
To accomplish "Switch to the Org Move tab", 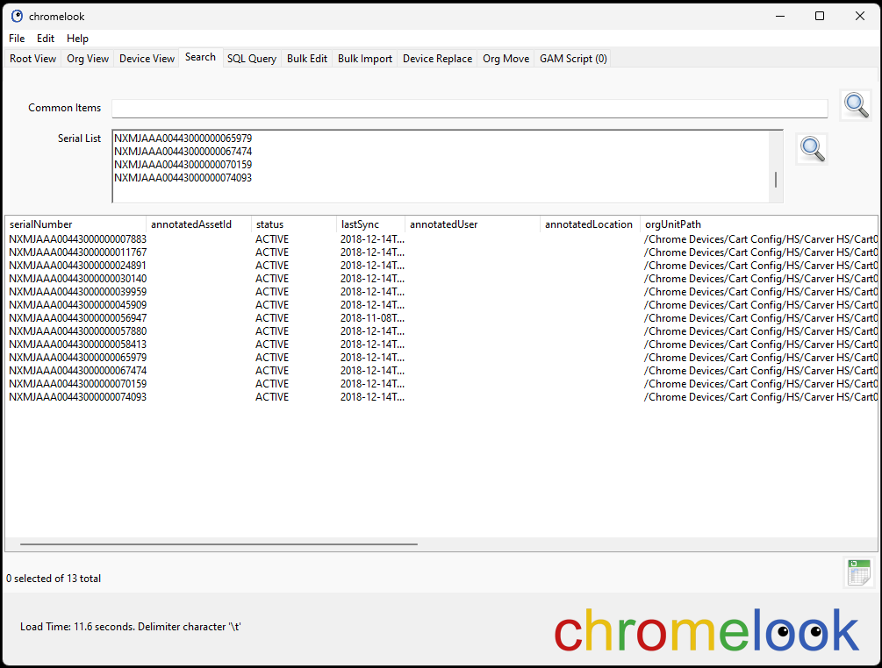I will [x=505, y=58].
